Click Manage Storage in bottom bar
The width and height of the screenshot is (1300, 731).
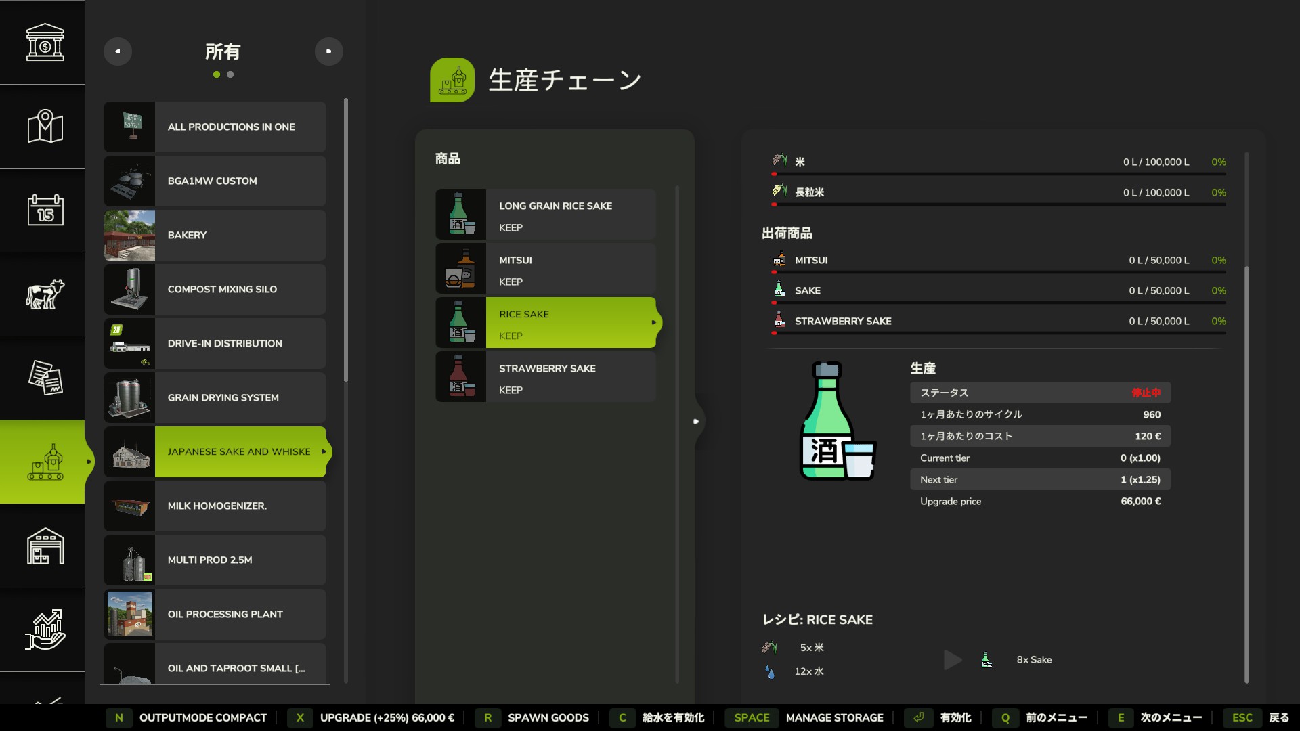[x=834, y=717]
